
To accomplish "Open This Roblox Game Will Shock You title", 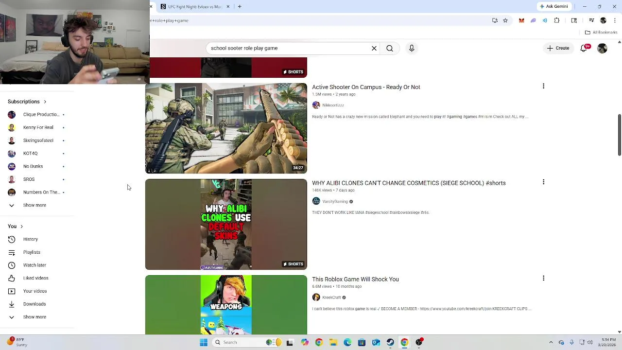I will [355, 280].
